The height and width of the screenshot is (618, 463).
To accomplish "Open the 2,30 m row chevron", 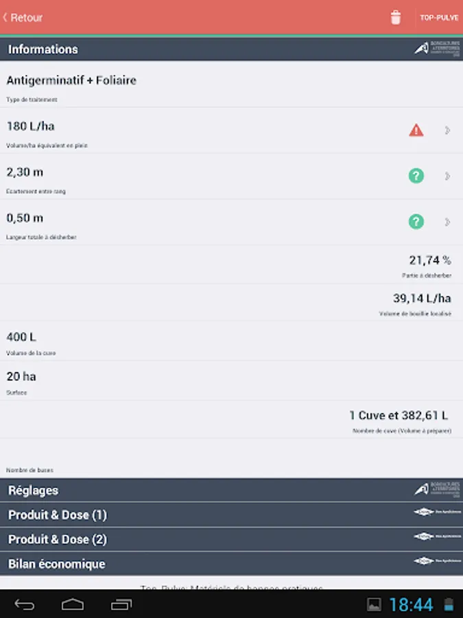I will click(447, 176).
